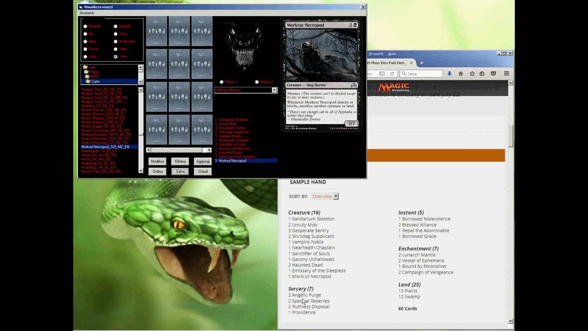The width and height of the screenshot is (588, 331).
Task: Click '2 Lunarch Mantle' on the webpage
Action: point(417,255)
